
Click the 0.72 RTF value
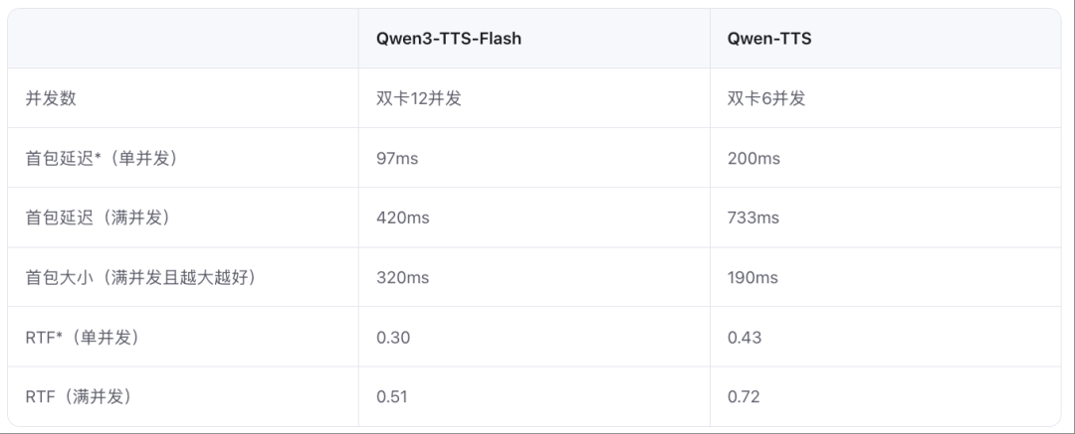click(x=744, y=397)
